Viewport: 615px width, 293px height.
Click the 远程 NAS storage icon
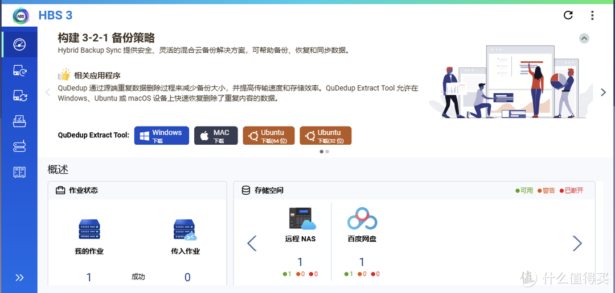pyautogui.click(x=302, y=218)
